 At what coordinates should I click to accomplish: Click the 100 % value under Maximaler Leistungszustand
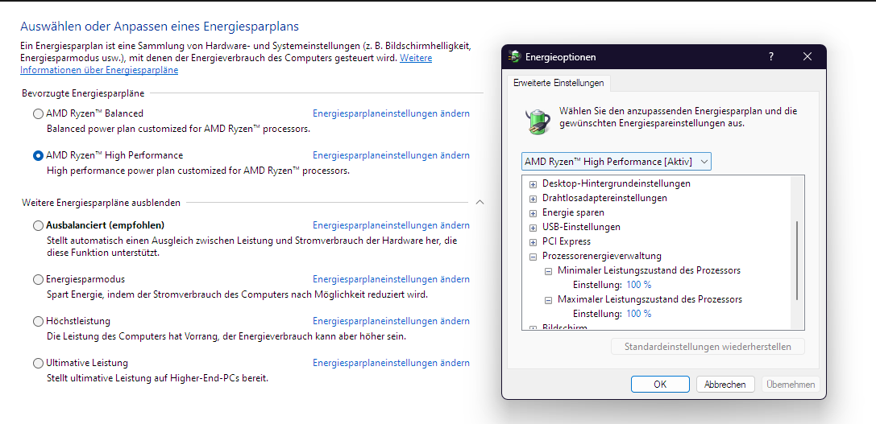638,314
